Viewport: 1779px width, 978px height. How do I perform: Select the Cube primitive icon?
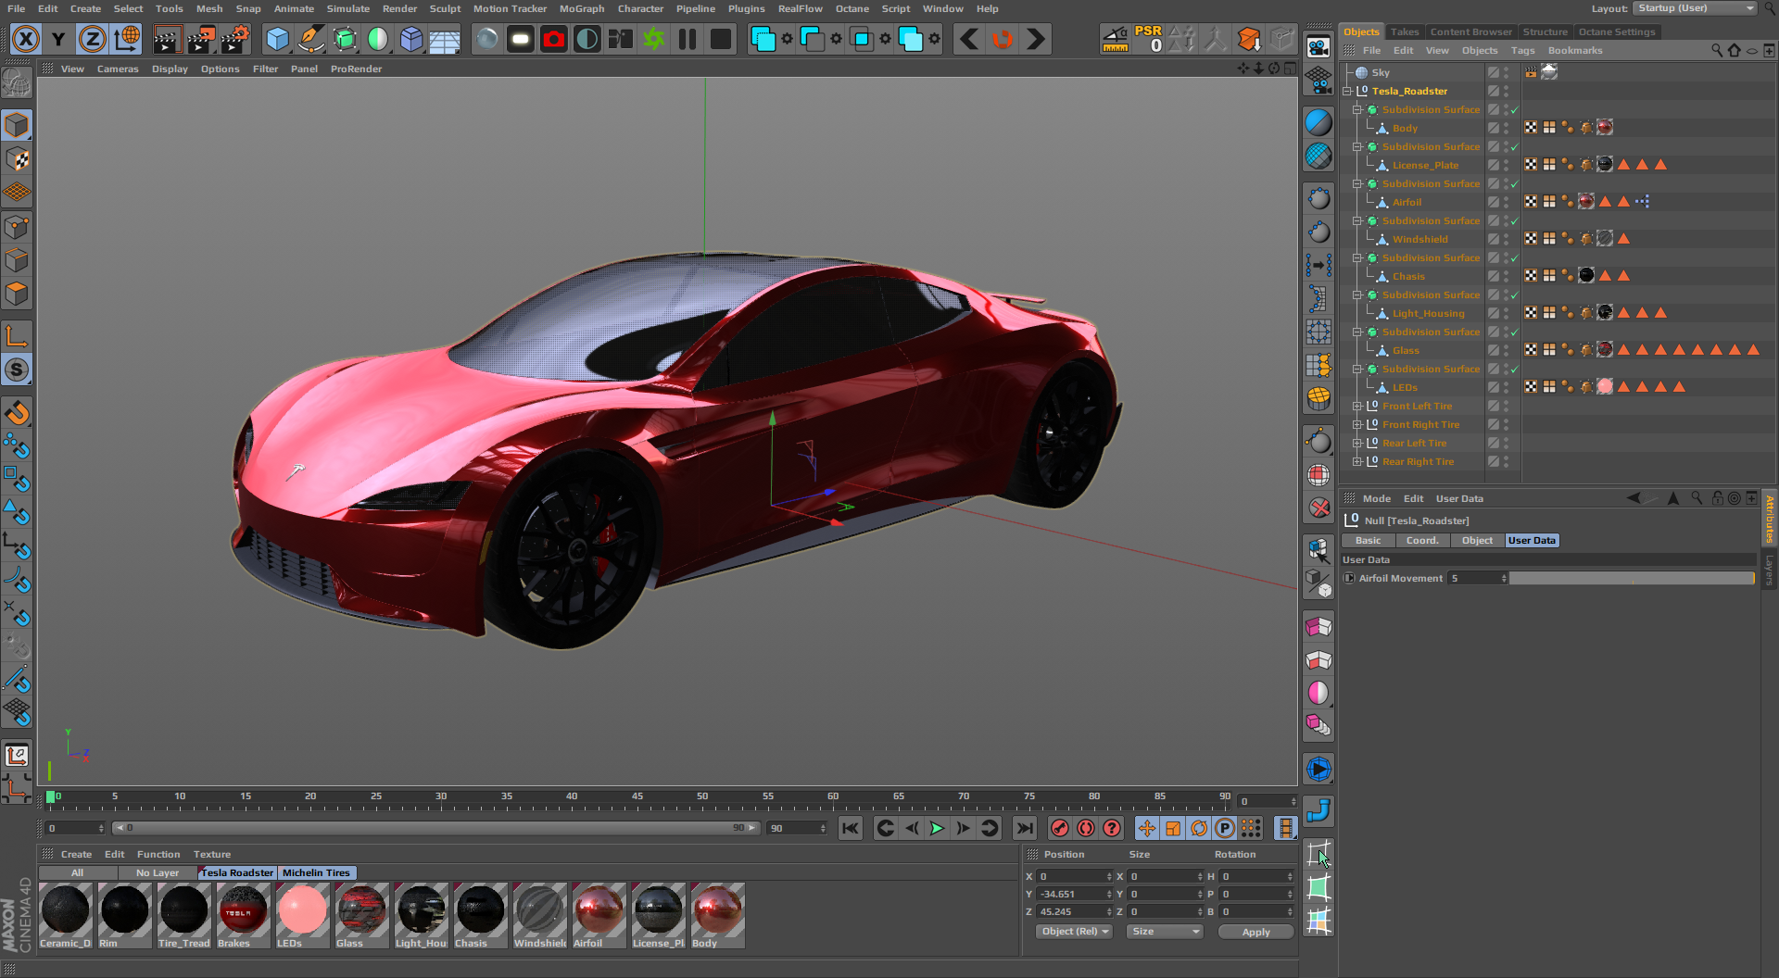point(277,39)
